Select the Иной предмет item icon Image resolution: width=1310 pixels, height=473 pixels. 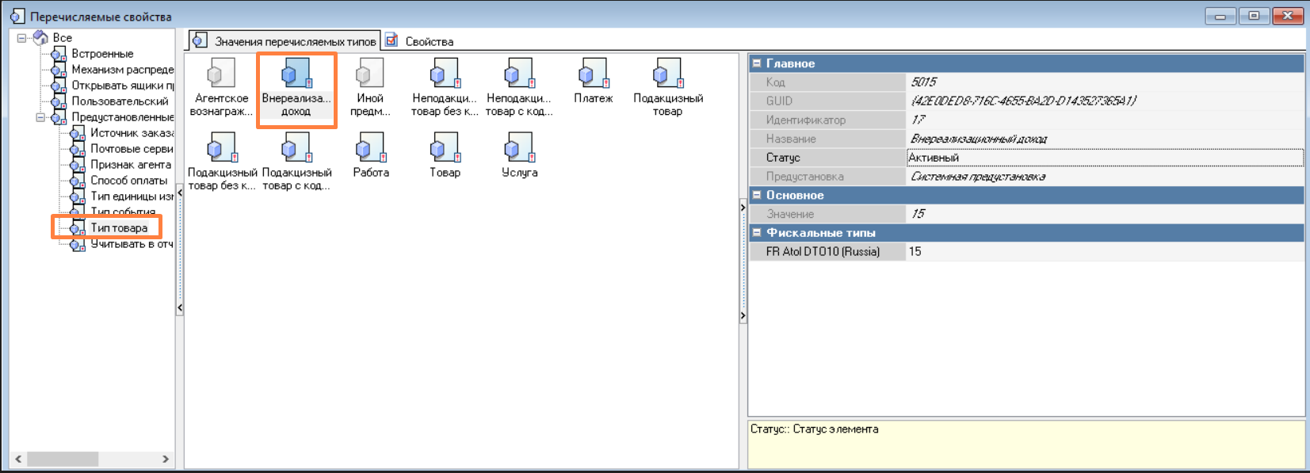click(x=369, y=74)
